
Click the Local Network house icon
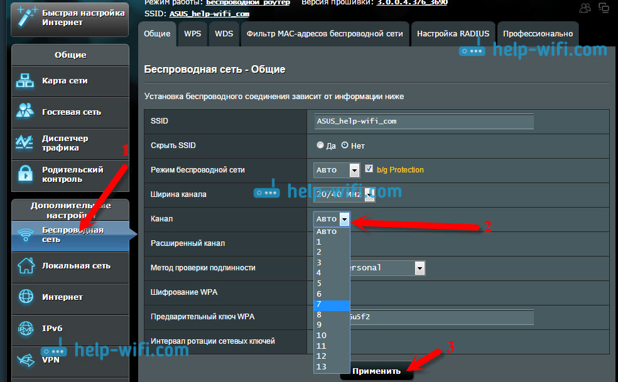(x=26, y=266)
